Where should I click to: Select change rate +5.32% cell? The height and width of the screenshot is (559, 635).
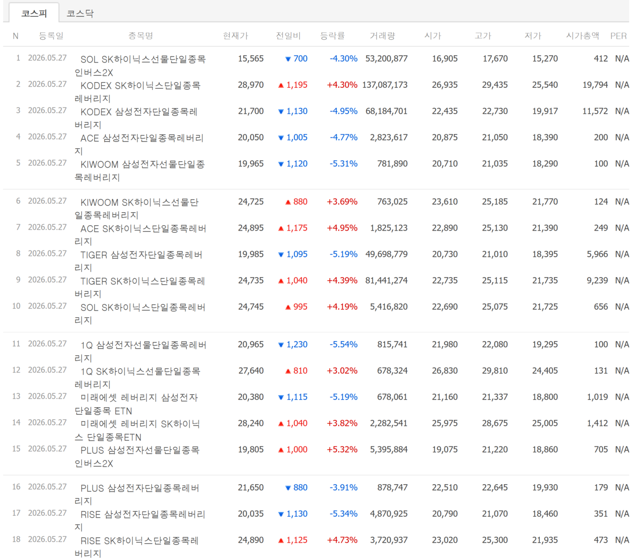pyautogui.click(x=342, y=450)
